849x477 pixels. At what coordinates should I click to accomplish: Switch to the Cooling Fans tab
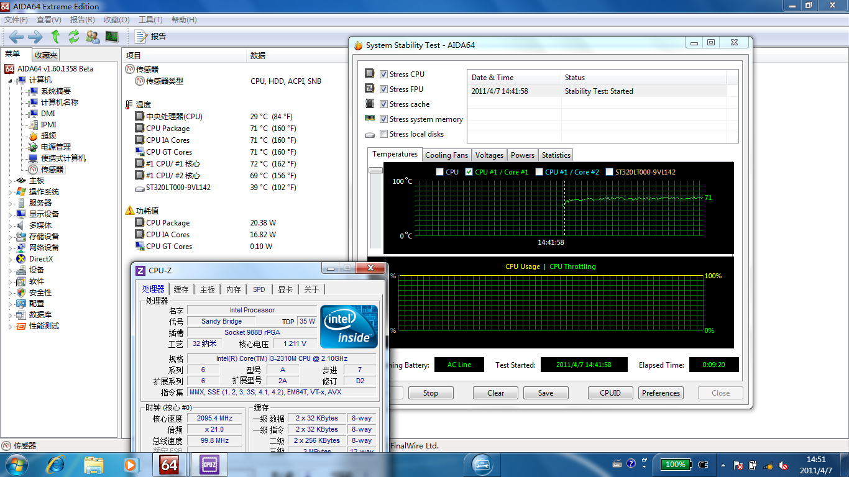point(446,155)
